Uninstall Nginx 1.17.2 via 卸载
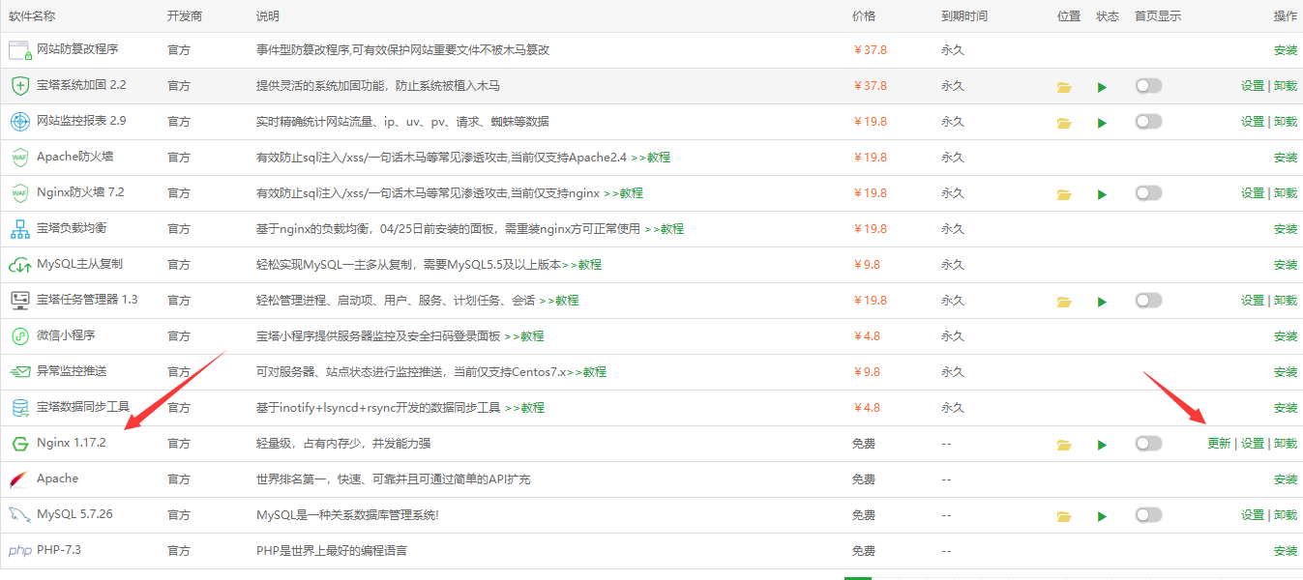The width and height of the screenshot is (1303, 580). coord(1286,444)
